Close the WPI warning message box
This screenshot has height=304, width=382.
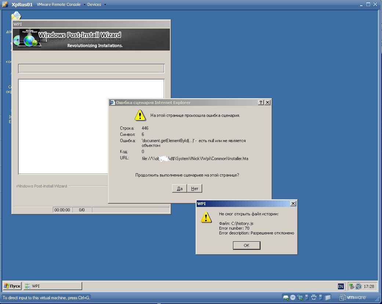coord(293,204)
